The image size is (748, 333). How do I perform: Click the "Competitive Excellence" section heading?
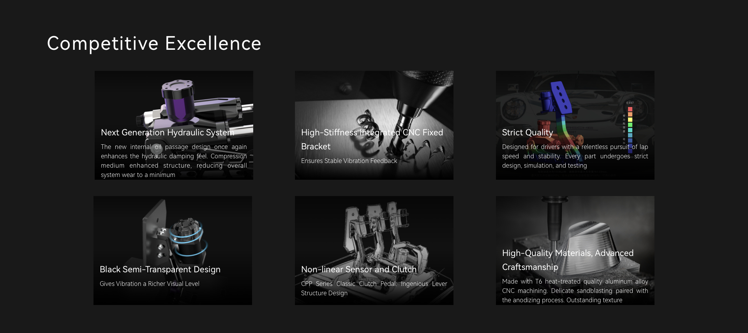coord(154,43)
